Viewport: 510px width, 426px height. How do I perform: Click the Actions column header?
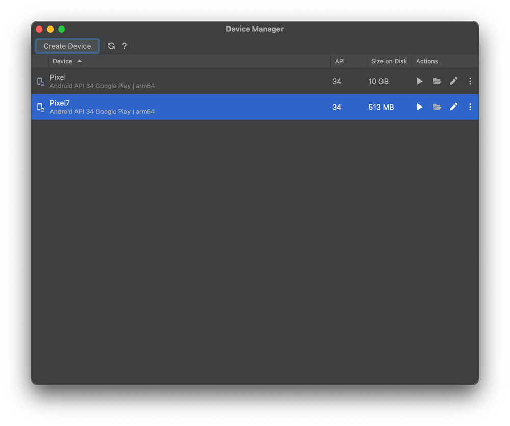427,61
